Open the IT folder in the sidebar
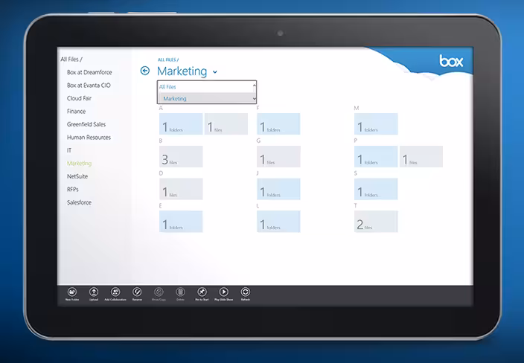 click(69, 150)
